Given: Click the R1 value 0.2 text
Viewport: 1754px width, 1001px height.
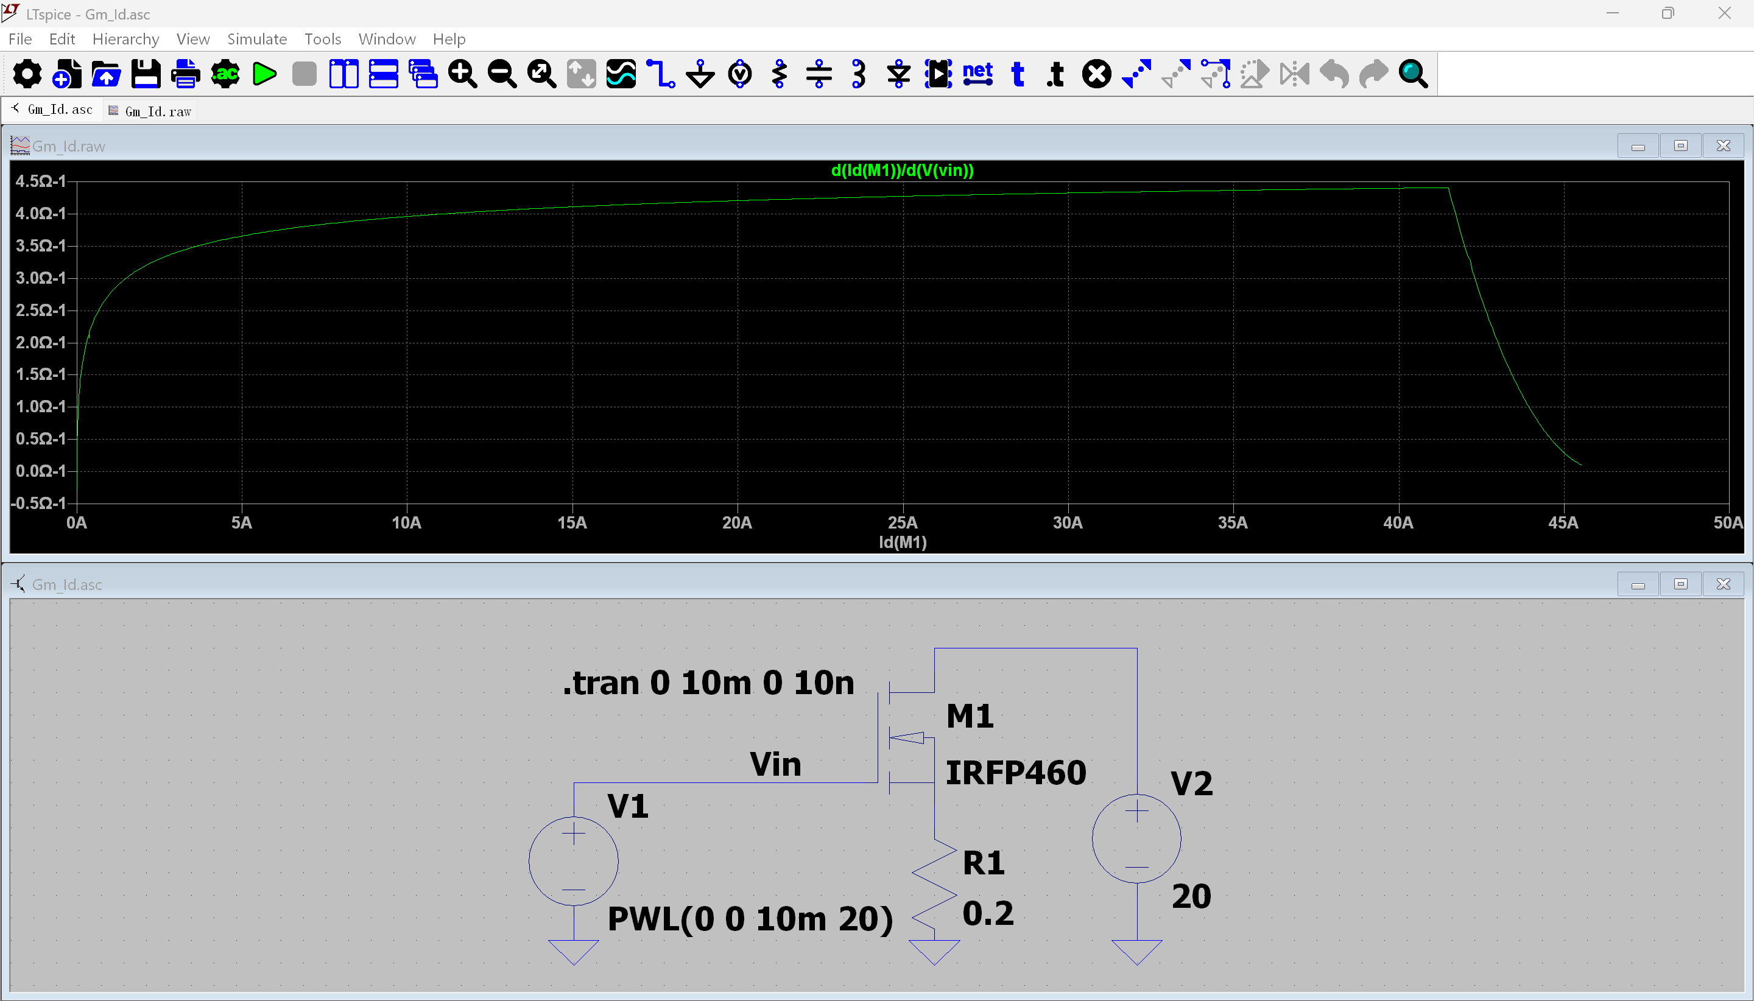Looking at the screenshot, I should coord(988,913).
